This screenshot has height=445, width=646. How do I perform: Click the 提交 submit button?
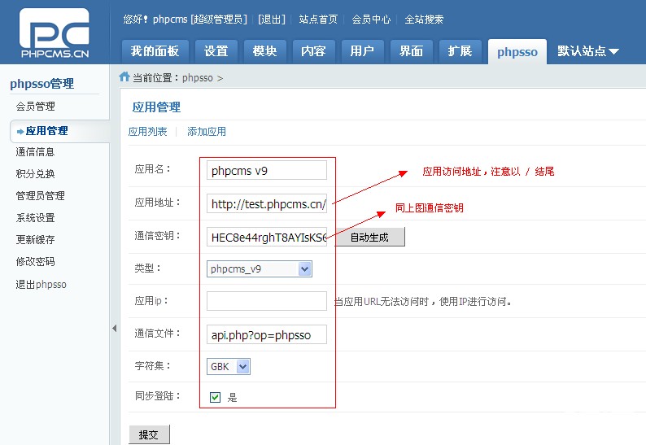click(149, 434)
